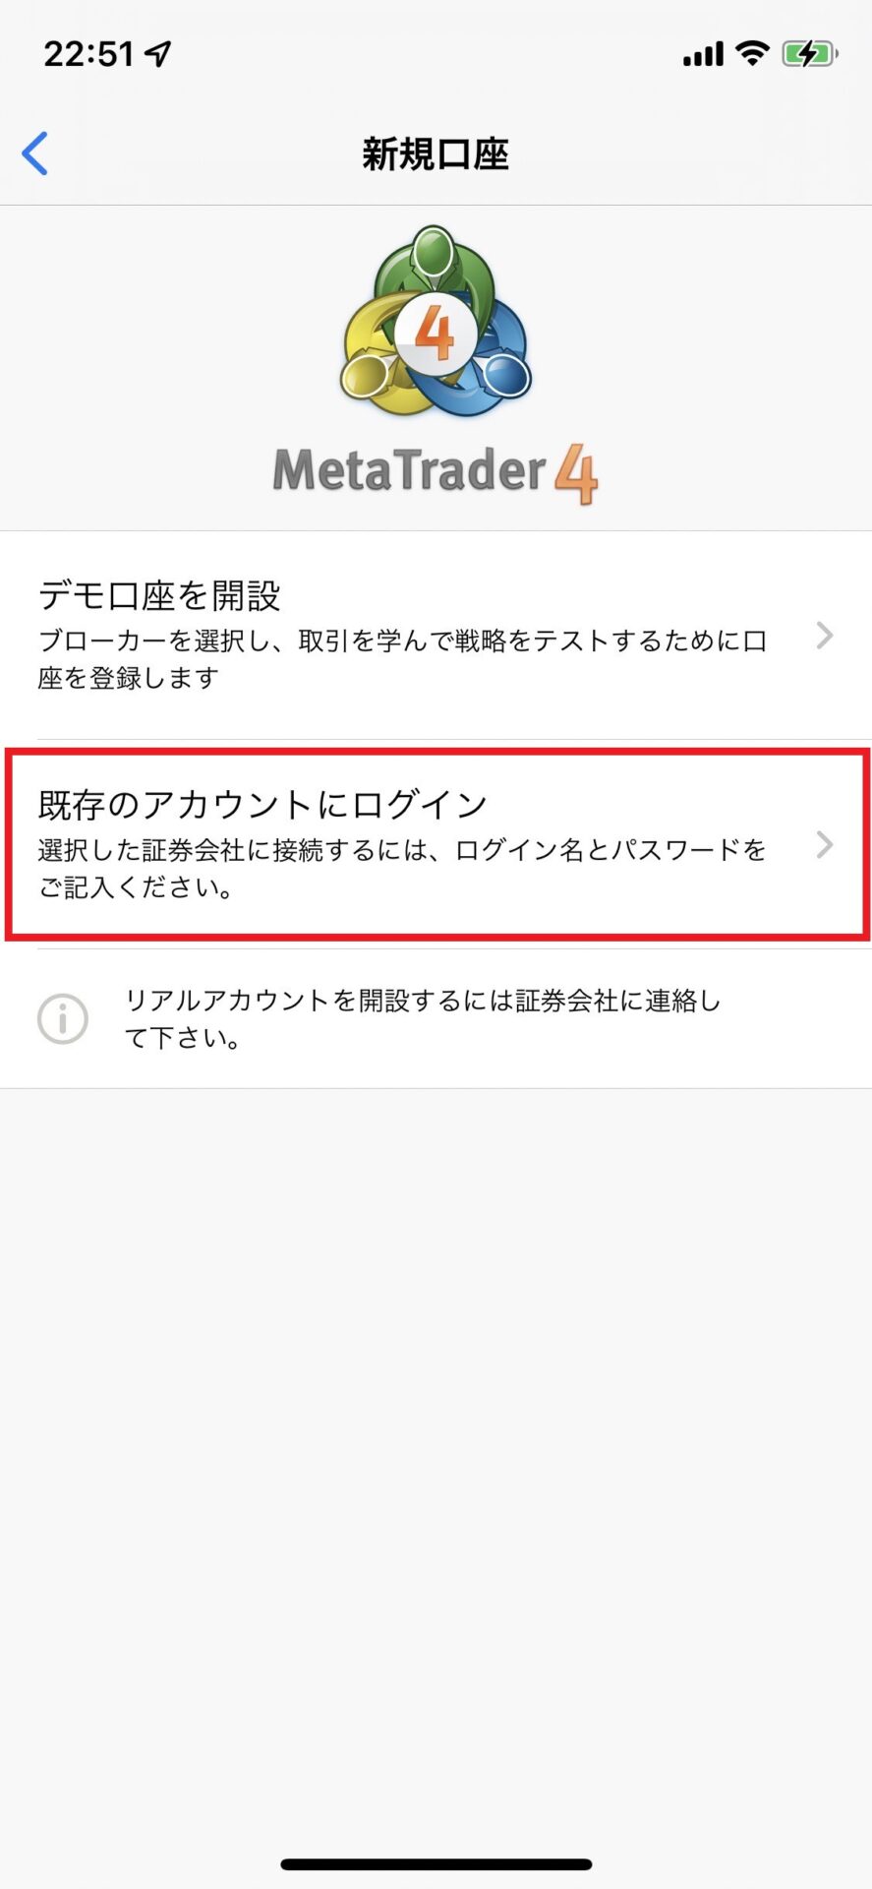This screenshot has height=1889, width=872.
Task: Click the gray MetaTrader wordmark text
Action: click(409, 470)
